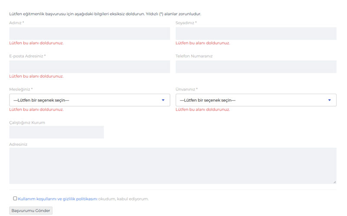Click the error message under Ünvanınız
The height and width of the screenshot is (216, 347).
tap(203, 110)
